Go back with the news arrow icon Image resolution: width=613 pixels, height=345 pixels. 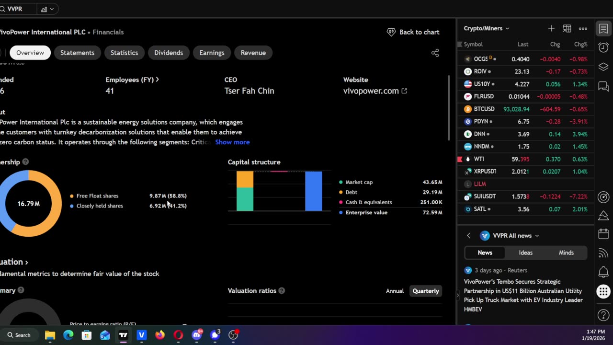point(469,236)
